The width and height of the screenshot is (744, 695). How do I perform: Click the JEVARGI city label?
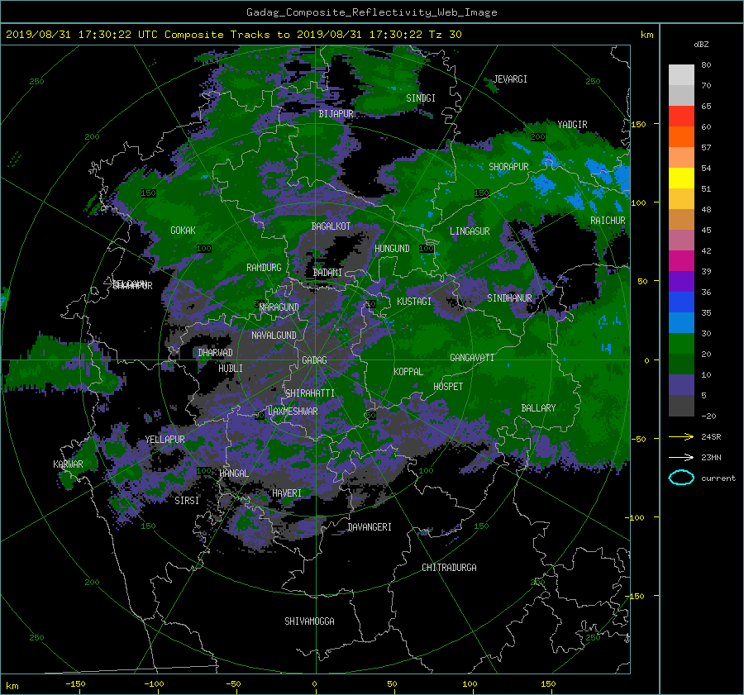510,79
